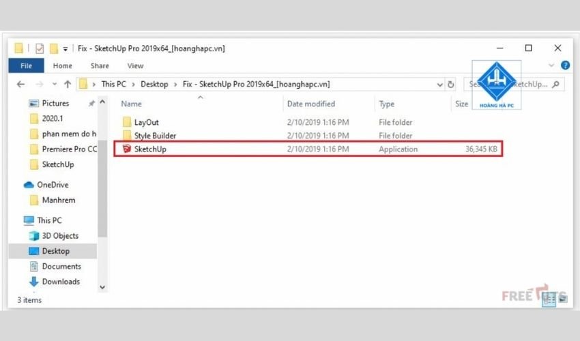Expand the address bar history dropdown
The image size is (580, 341).
tap(439, 85)
